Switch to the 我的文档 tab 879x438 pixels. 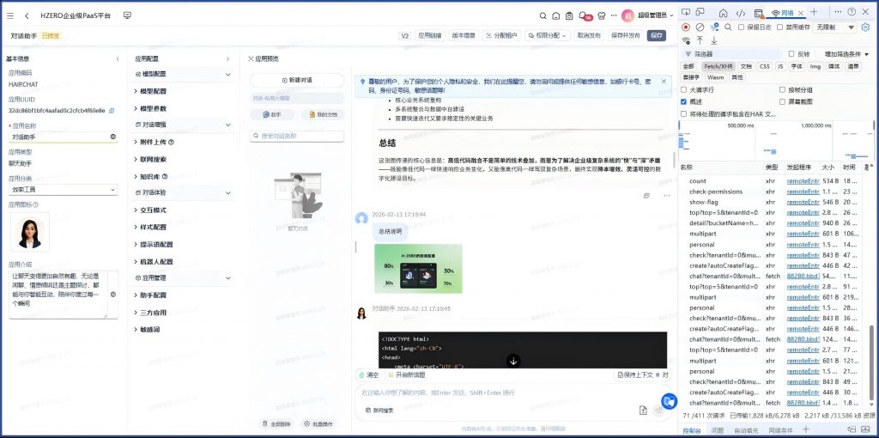coord(323,114)
